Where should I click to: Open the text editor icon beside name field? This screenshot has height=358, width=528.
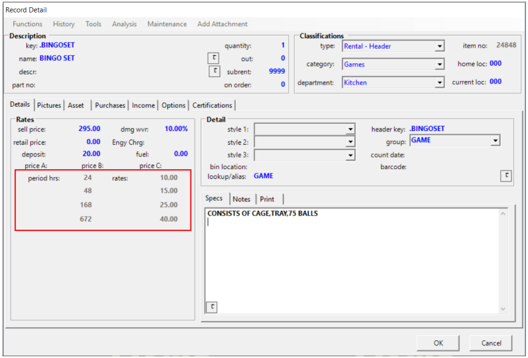pyautogui.click(x=213, y=58)
